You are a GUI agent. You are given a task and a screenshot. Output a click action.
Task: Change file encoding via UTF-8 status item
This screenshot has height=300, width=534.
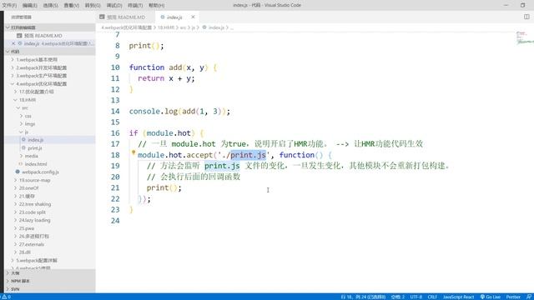(x=416, y=297)
